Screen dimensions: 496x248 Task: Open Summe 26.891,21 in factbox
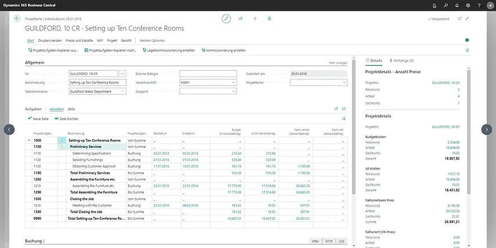pyautogui.click(x=451, y=222)
